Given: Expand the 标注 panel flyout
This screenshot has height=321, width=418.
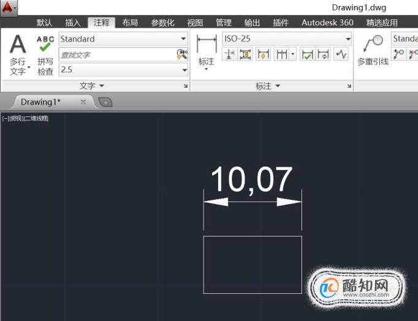Looking at the screenshot, I should (x=268, y=86).
